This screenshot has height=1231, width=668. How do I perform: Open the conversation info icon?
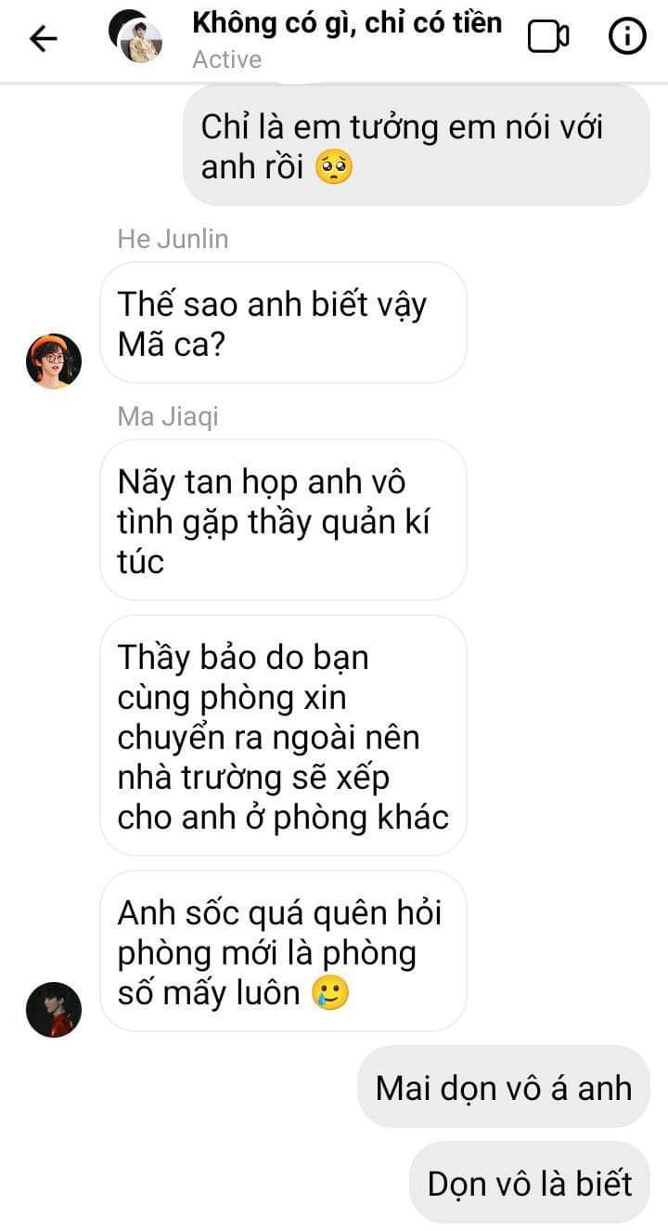[x=627, y=36]
